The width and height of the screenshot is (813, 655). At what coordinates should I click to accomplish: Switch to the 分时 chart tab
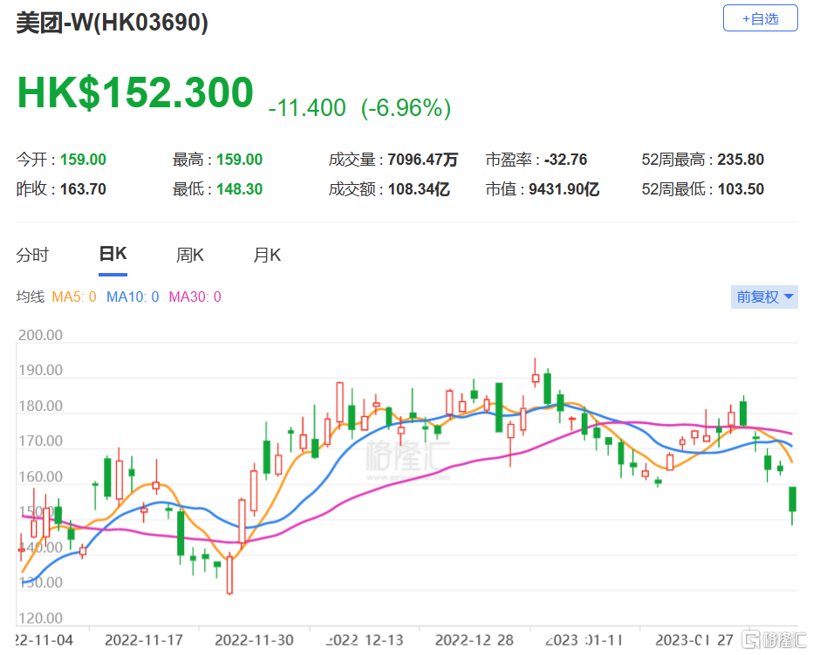pos(32,255)
